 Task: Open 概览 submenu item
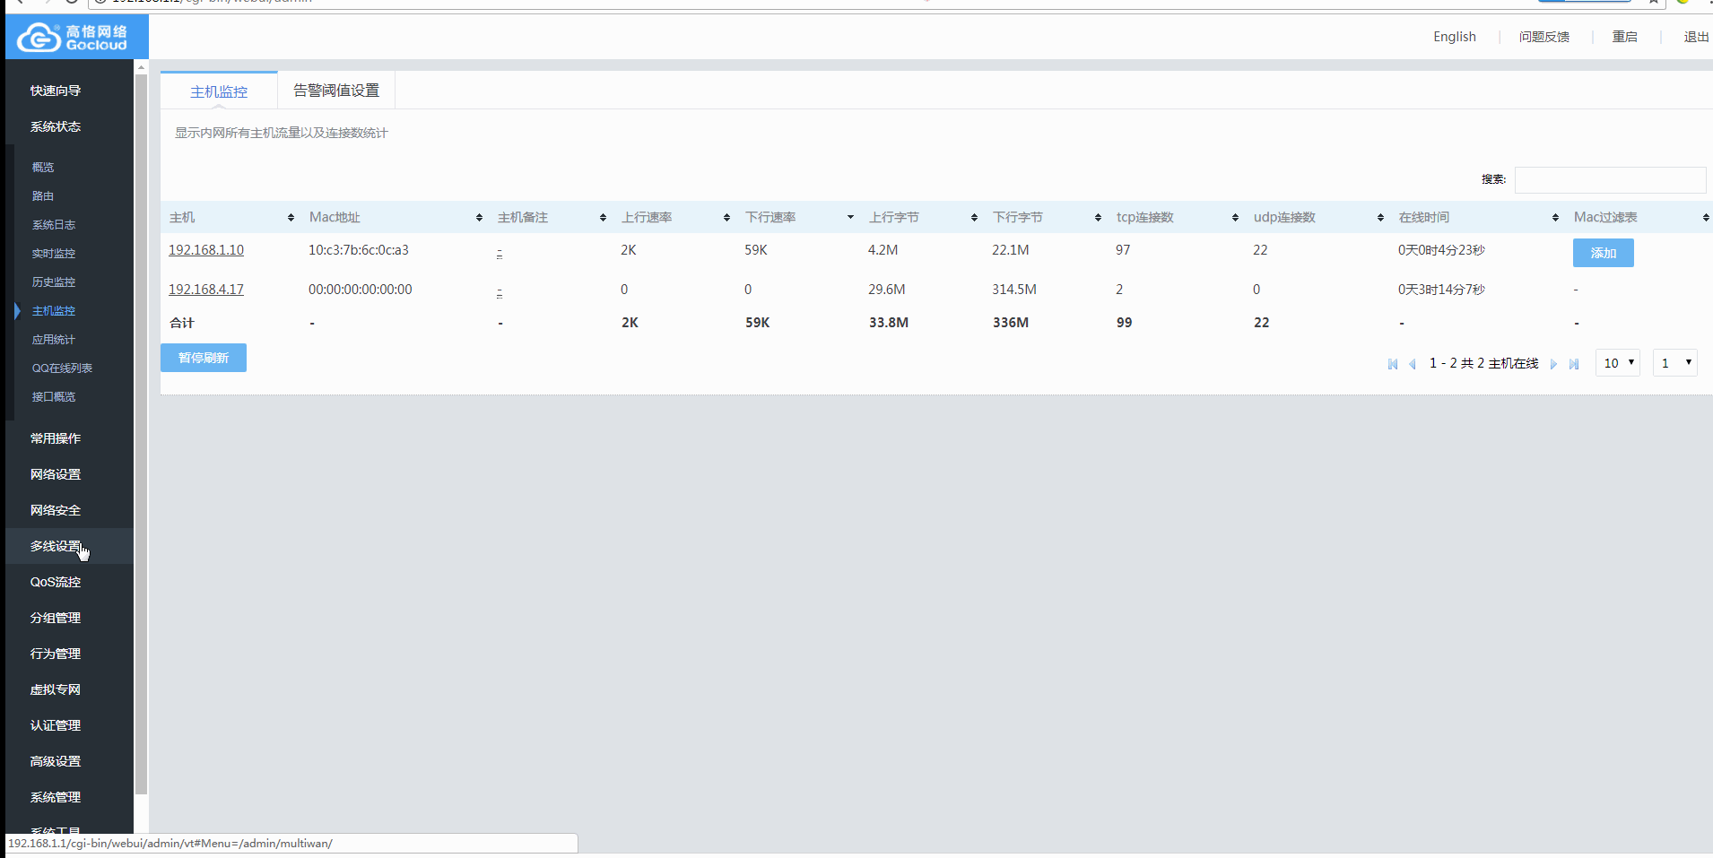pos(43,168)
